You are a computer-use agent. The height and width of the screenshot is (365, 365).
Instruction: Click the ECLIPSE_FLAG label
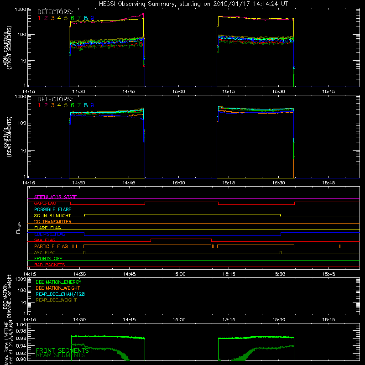coord(50,234)
